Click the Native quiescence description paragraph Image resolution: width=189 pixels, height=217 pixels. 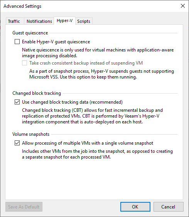[98, 53]
